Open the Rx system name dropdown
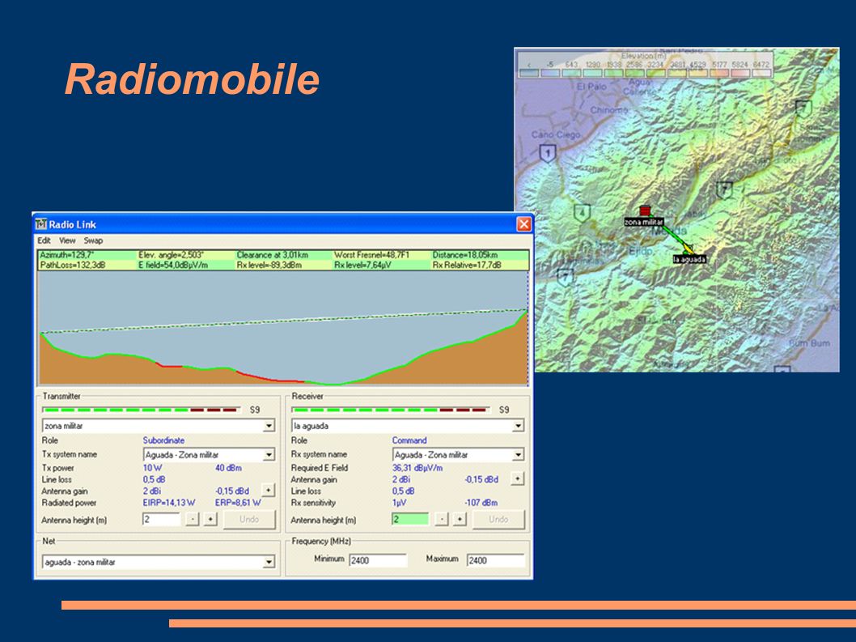This screenshot has width=856, height=642. 518,455
